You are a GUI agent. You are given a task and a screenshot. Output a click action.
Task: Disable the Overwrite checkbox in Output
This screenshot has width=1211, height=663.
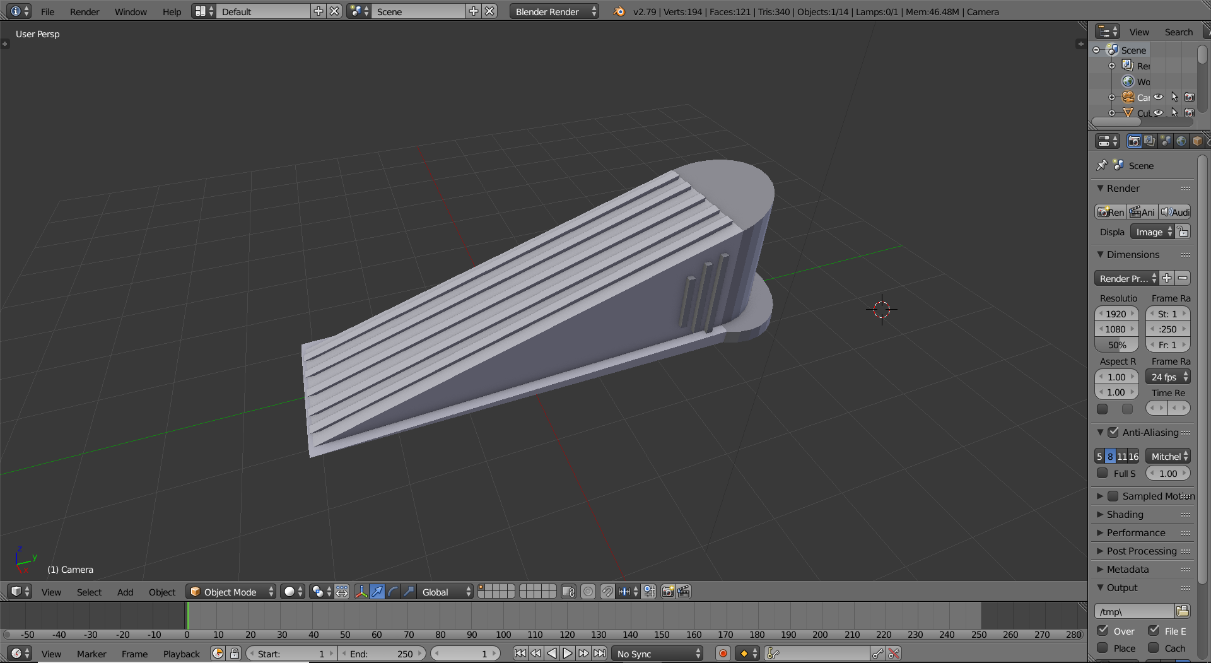point(1103,630)
